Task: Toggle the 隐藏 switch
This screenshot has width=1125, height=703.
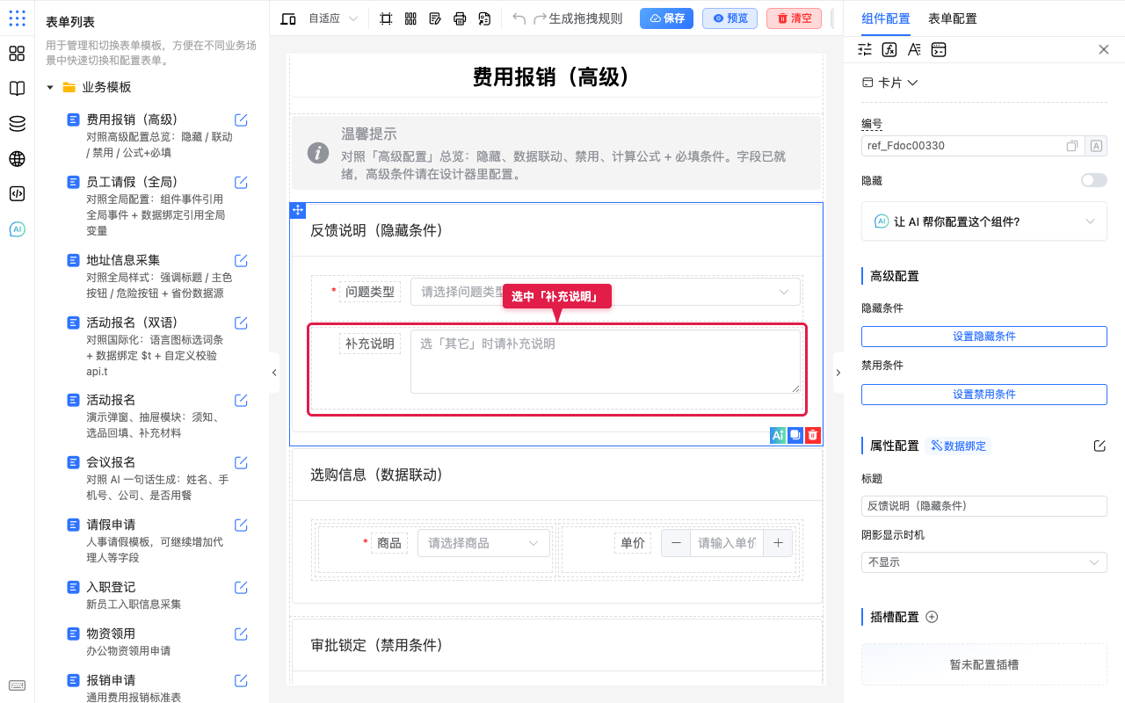Action: click(1094, 180)
